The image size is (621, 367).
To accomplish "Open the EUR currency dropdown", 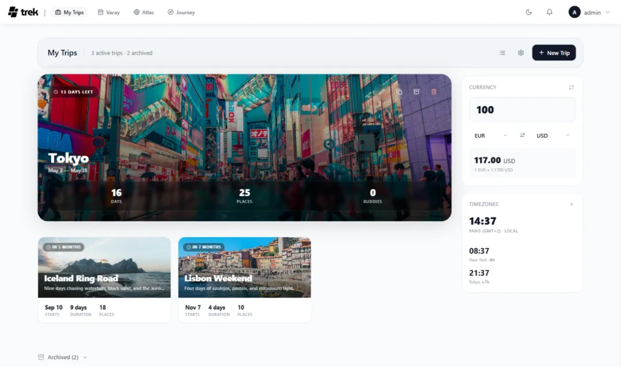I will (489, 136).
